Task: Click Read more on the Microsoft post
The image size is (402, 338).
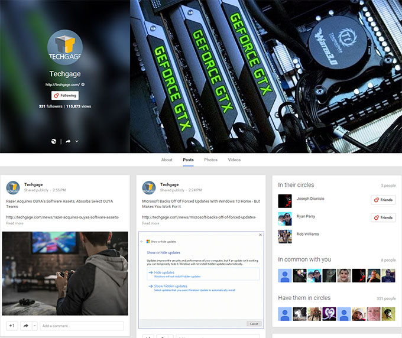Action: click(x=151, y=223)
